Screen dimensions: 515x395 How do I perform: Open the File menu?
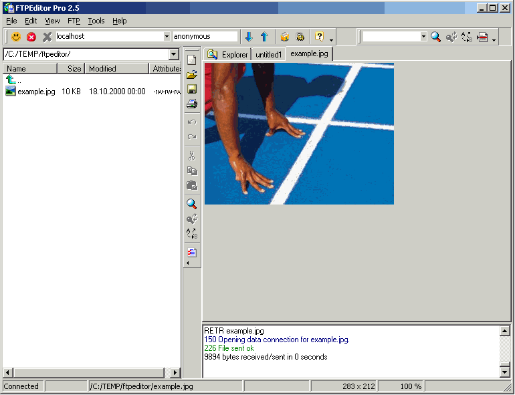click(11, 21)
